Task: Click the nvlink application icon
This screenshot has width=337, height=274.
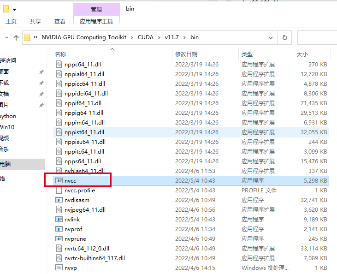Action: tap(59, 220)
